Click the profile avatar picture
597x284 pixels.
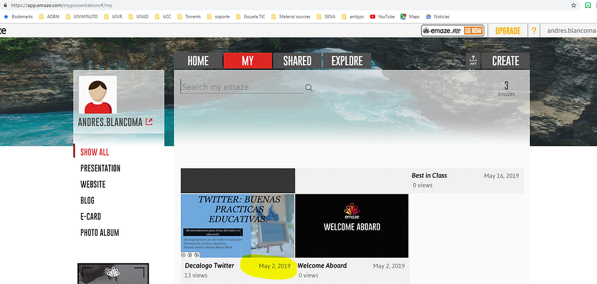click(x=98, y=95)
